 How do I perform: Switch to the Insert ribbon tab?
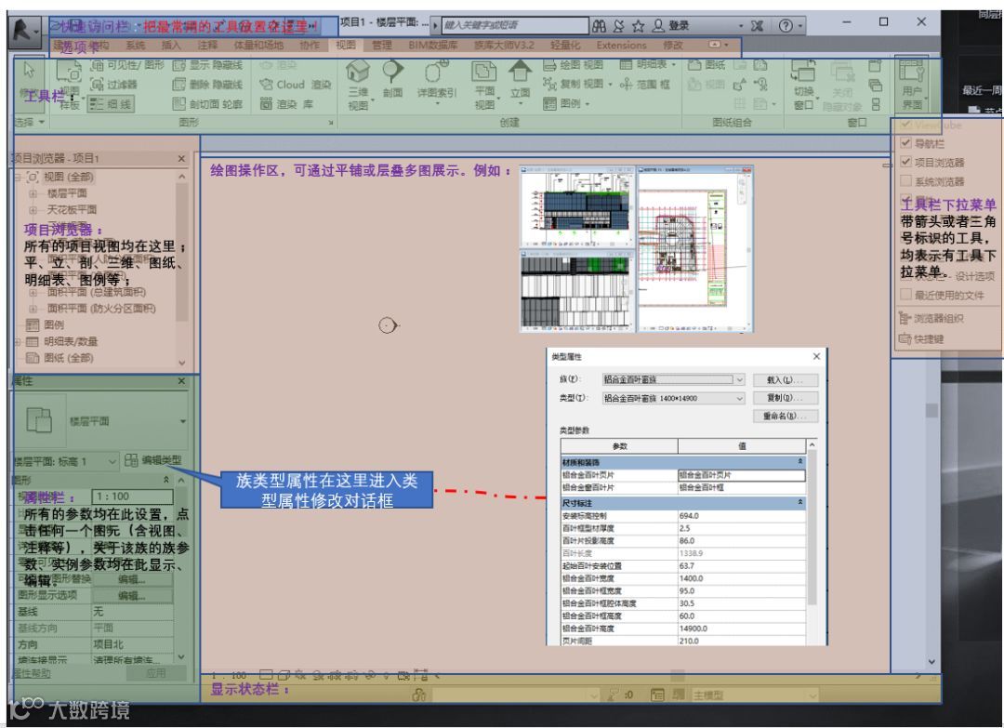(171, 46)
